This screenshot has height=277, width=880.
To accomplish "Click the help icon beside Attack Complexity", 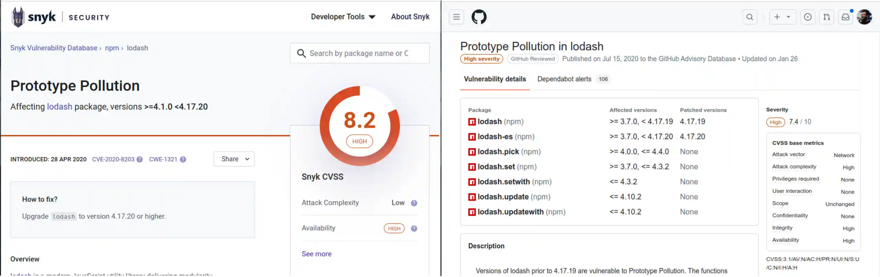I will (414, 203).
